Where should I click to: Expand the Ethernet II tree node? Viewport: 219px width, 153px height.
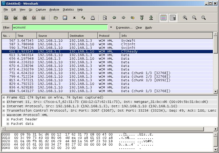pos(4,102)
